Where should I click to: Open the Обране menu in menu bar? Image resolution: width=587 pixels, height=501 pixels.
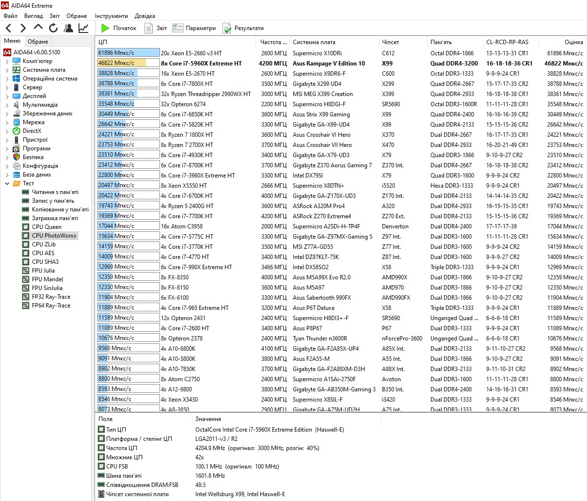[x=77, y=16]
